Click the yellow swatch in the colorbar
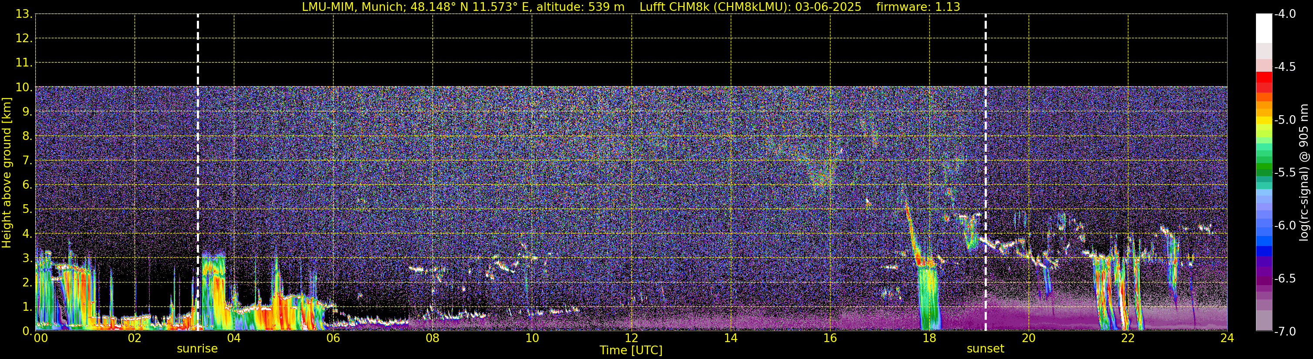 (1263, 120)
